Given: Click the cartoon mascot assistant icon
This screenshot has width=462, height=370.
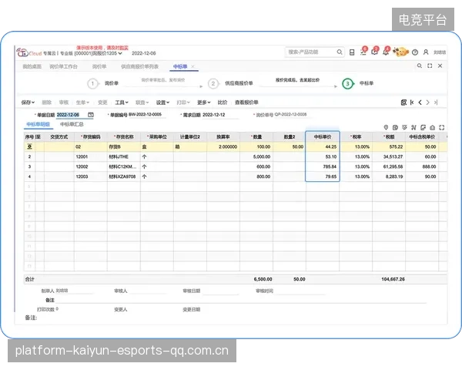Looking at the screenshot, I should (x=400, y=52).
